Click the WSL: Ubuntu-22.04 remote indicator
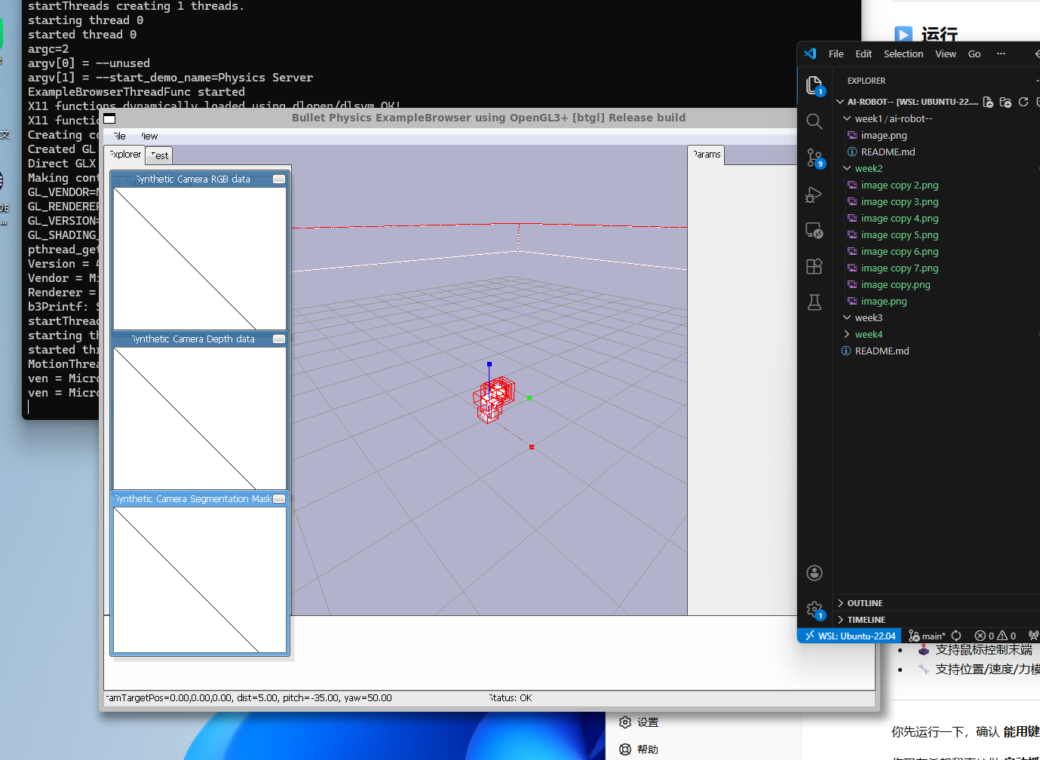The image size is (1040, 760). tap(849, 636)
